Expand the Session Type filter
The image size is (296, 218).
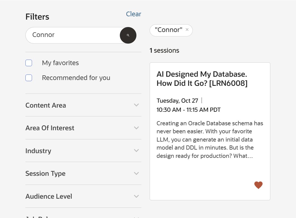coord(83,174)
